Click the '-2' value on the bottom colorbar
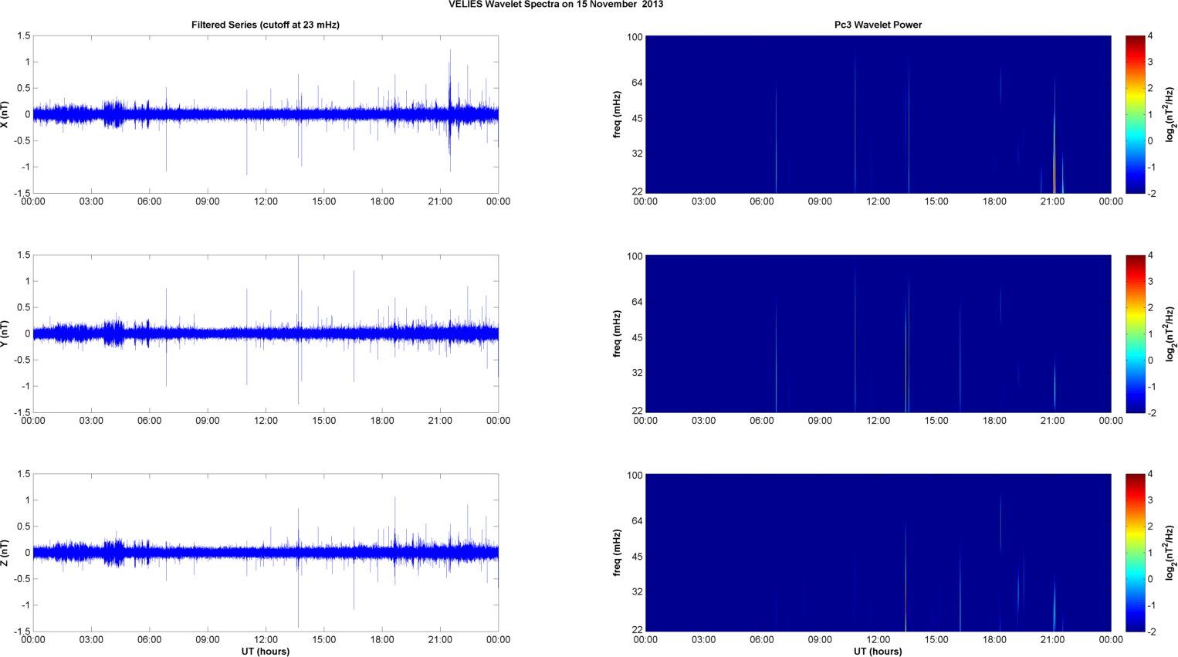The height and width of the screenshot is (657, 1178). [x=1152, y=632]
